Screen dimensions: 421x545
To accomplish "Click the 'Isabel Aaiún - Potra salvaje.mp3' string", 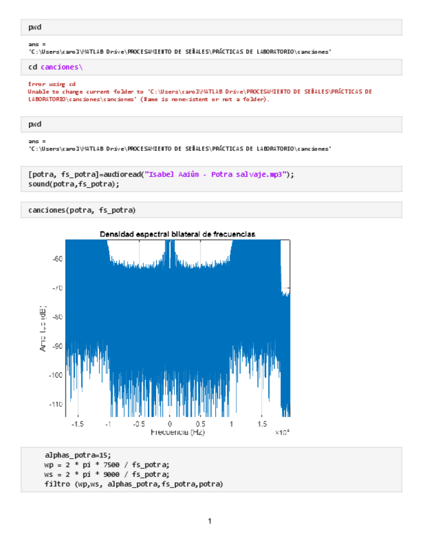I will (216, 174).
